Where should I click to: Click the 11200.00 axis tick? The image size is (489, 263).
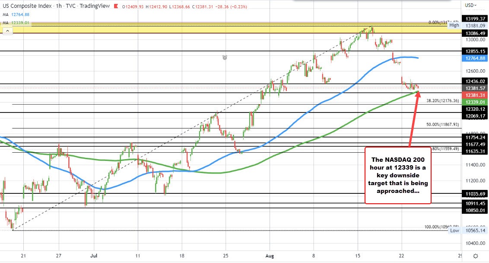click(x=475, y=180)
